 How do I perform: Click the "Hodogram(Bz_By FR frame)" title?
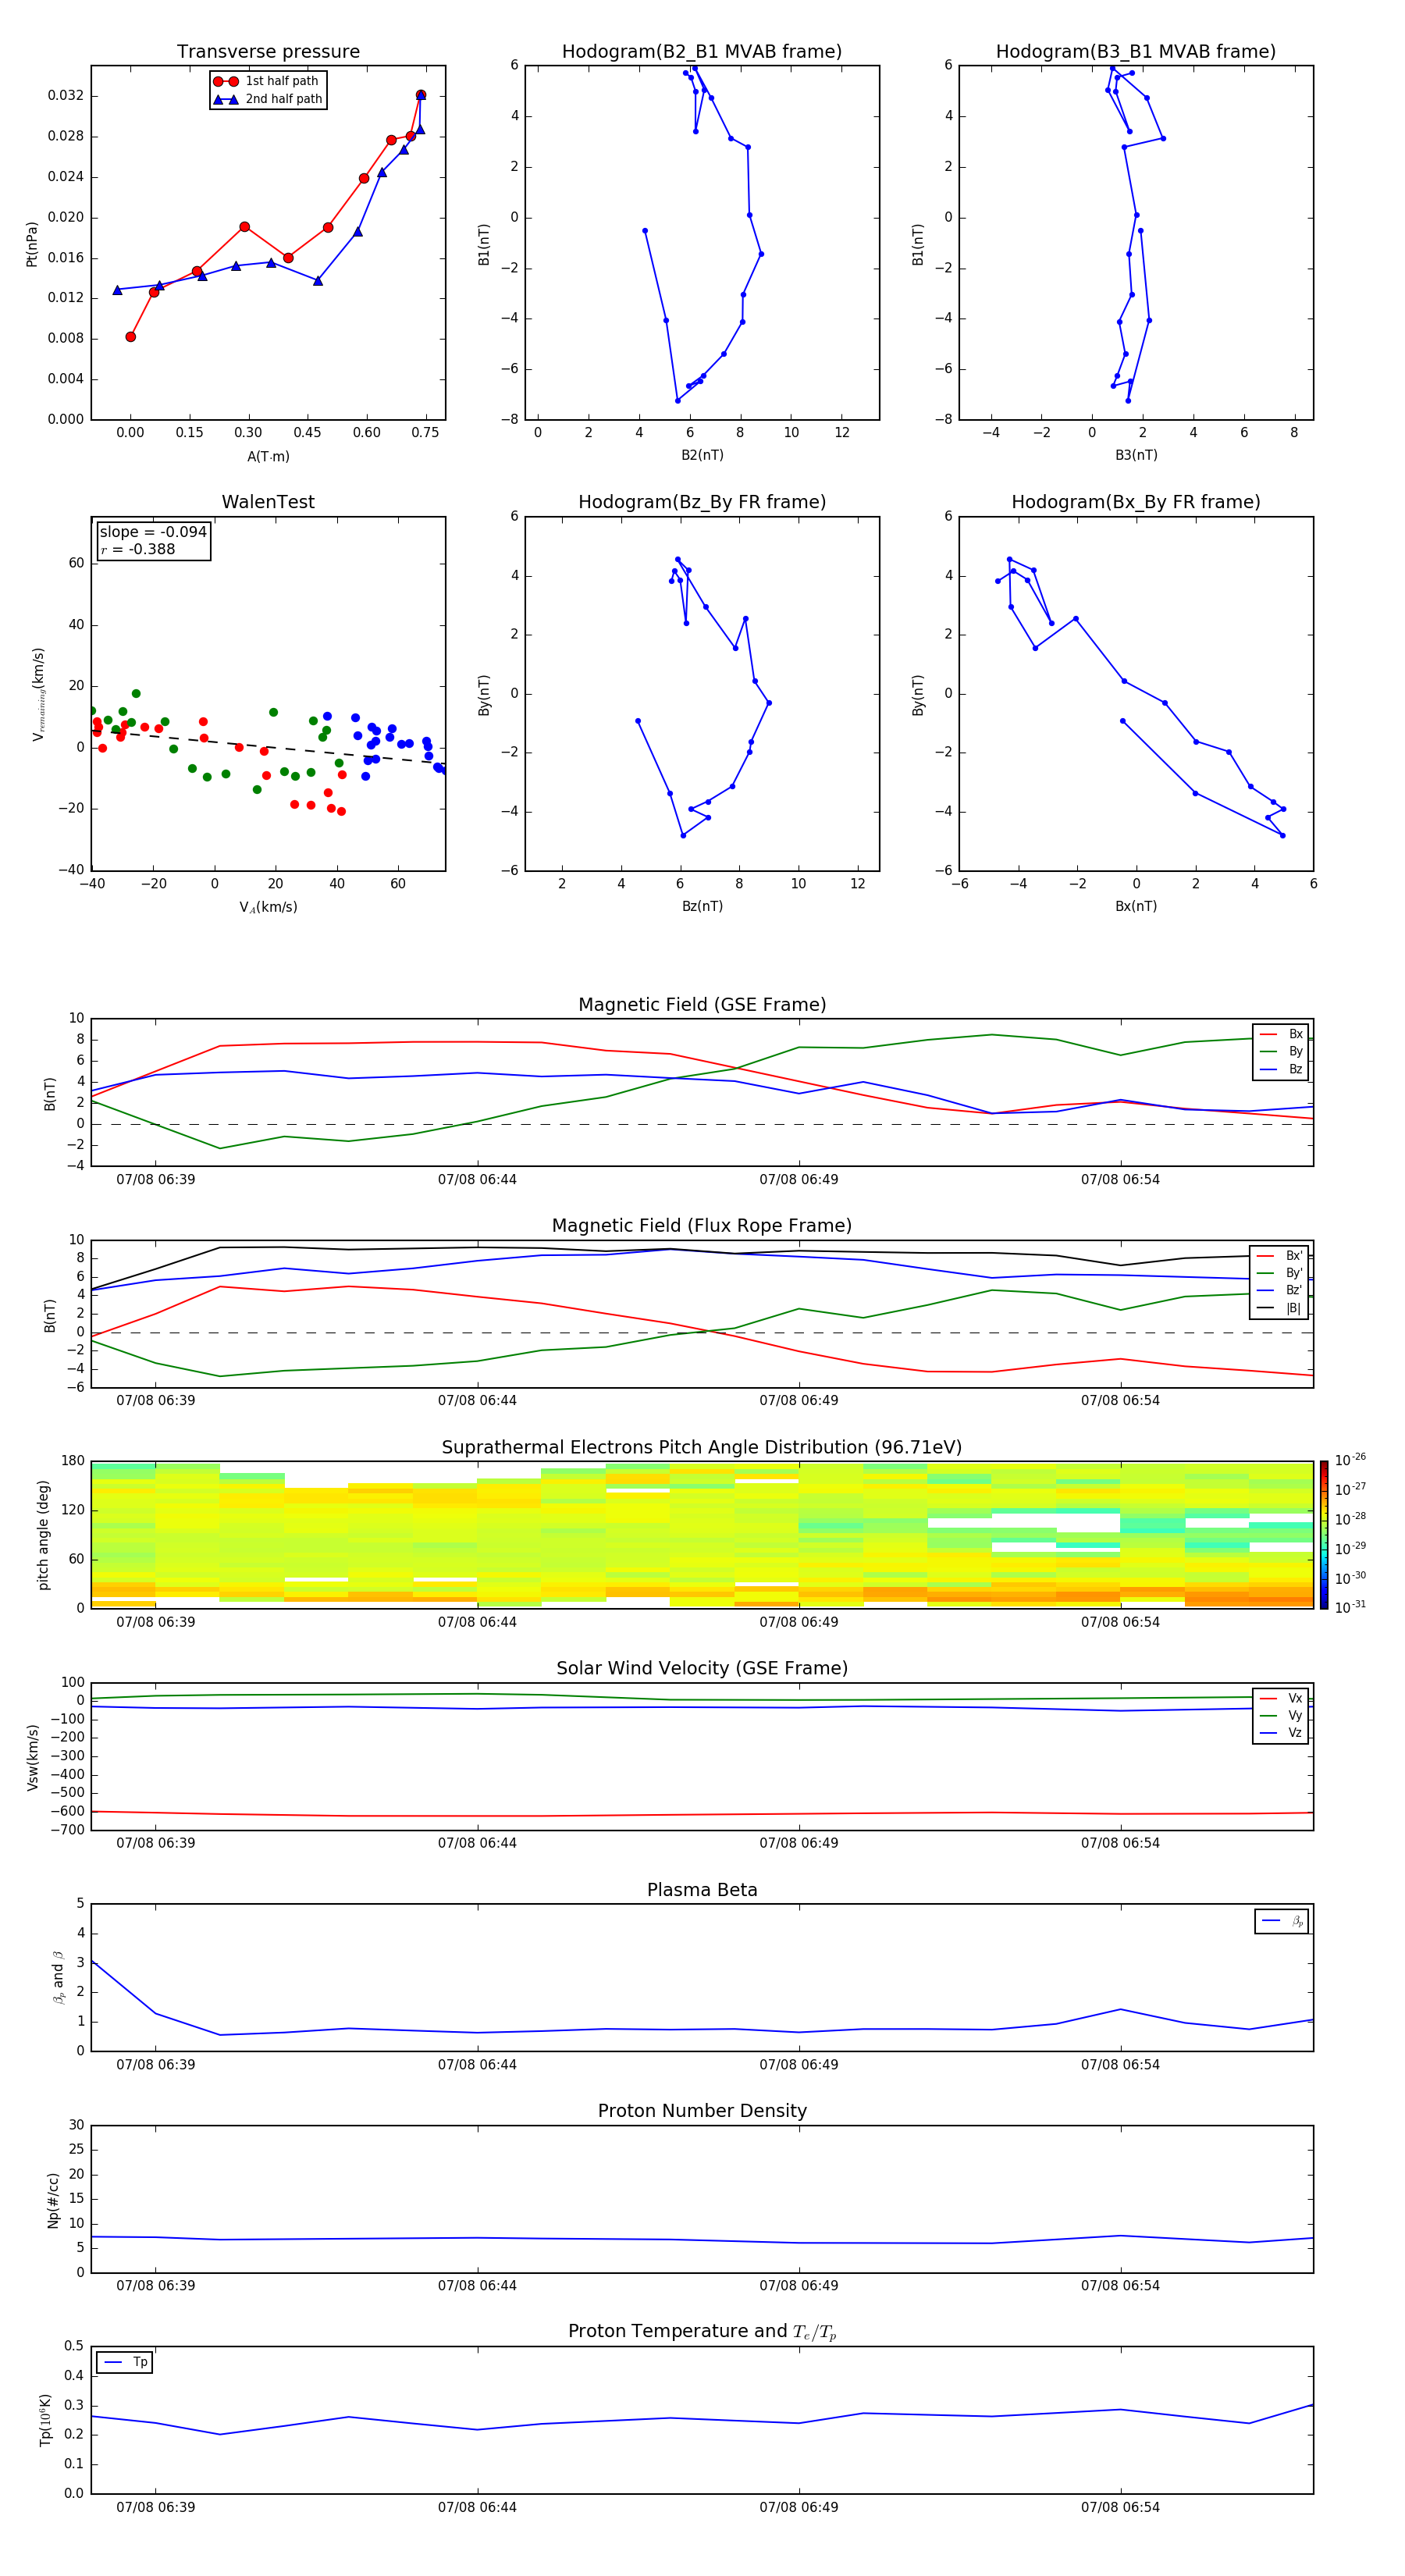pos(702,502)
